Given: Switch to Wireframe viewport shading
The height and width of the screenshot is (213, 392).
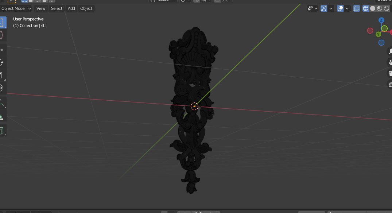Looking at the screenshot, I should (365, 8).
